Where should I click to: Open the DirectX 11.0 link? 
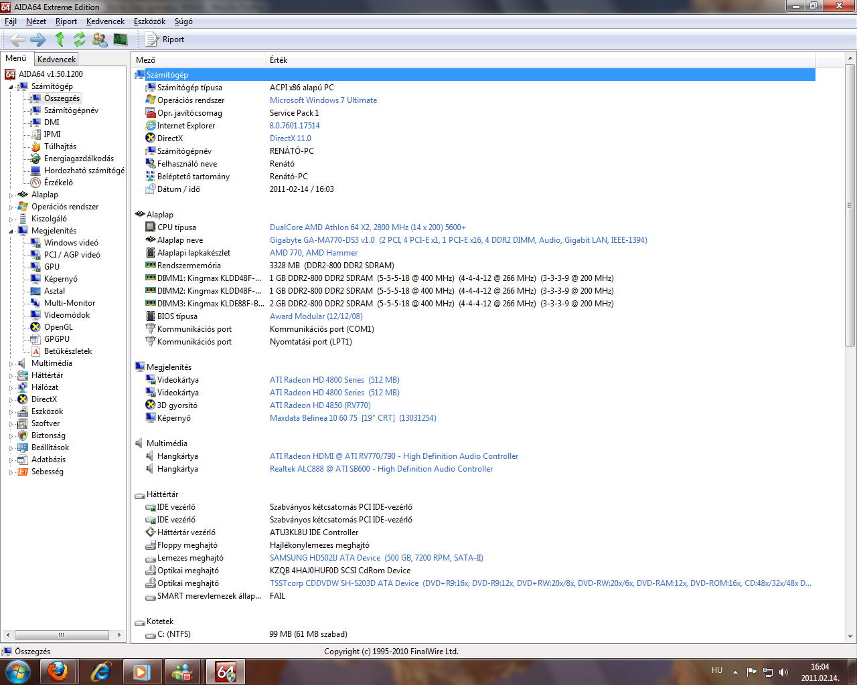291,138
